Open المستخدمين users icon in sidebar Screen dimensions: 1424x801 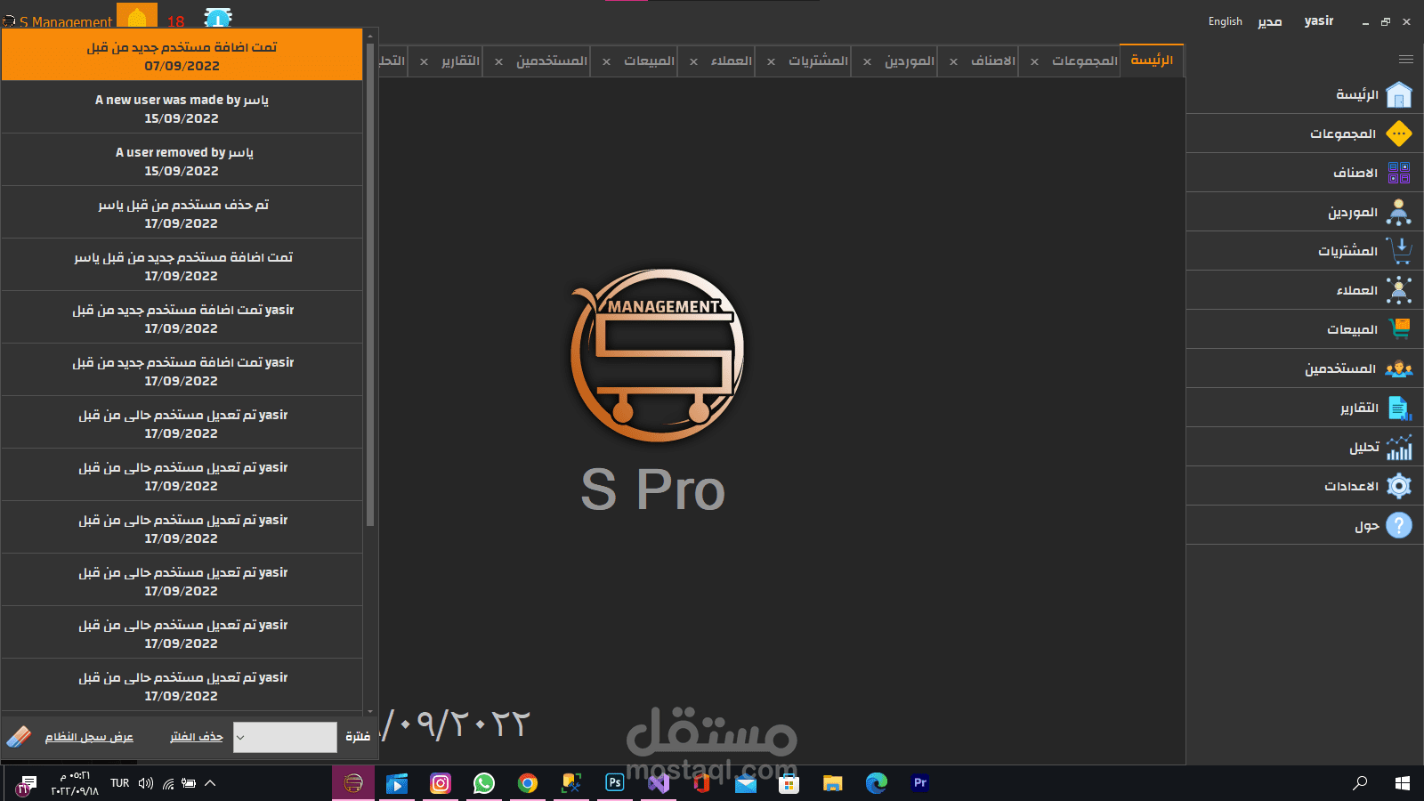pyautogui.click(x=1399, y=368)
